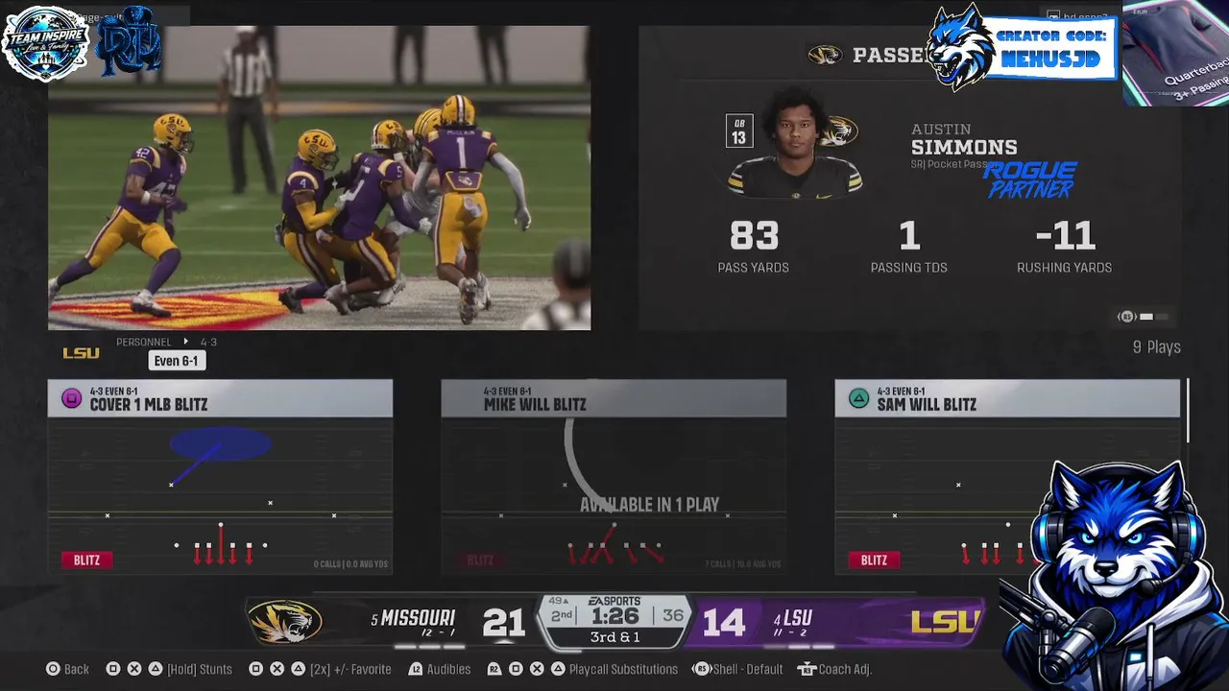
Task: Click the QB 13 position badge
Action: tap(739, 131)
